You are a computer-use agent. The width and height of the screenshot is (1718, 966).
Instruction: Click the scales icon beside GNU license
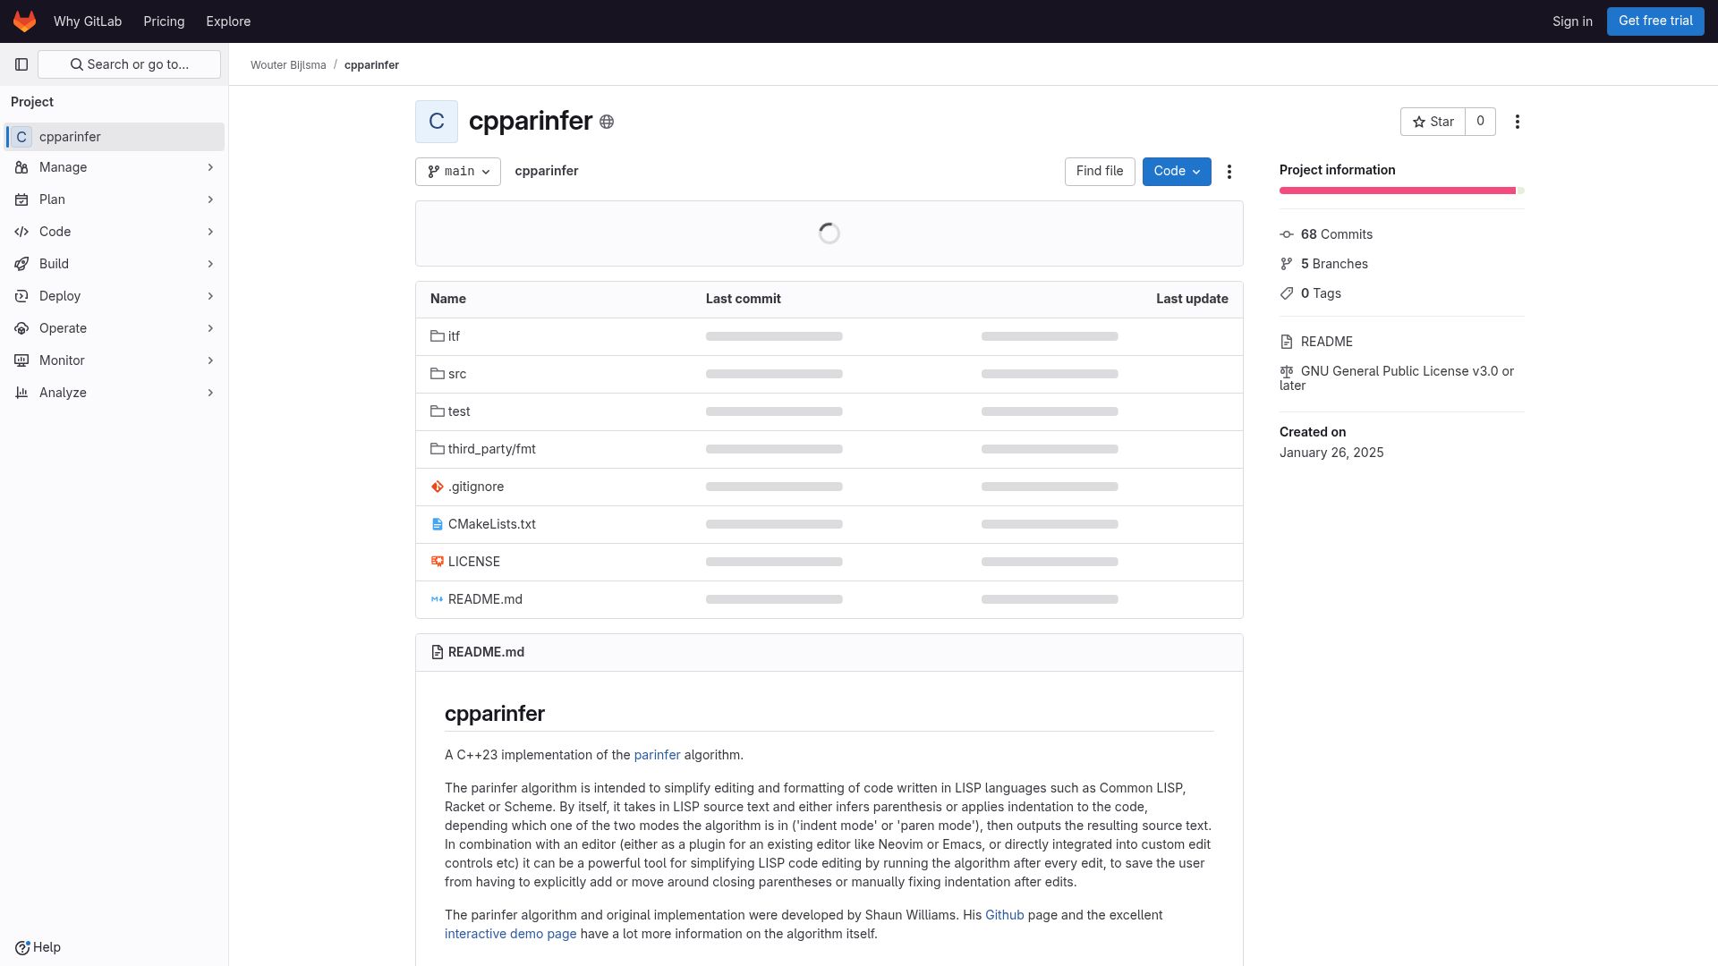click(x=1287, y=371)
